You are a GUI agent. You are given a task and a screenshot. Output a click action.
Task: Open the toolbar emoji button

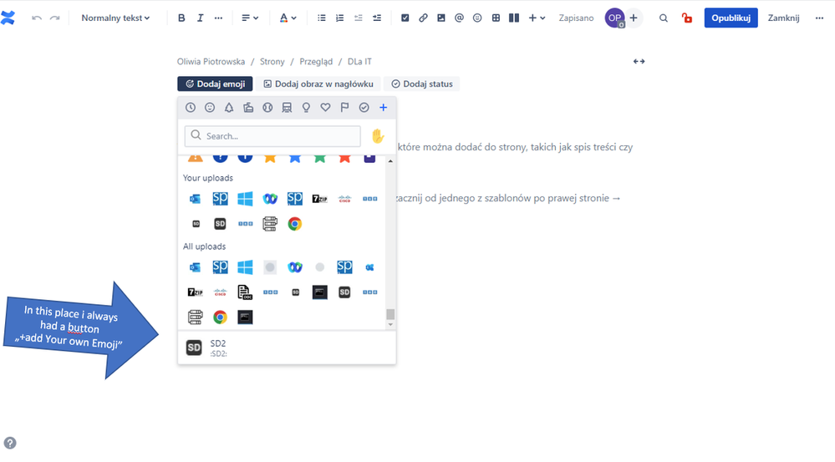[x=477, y=18]
